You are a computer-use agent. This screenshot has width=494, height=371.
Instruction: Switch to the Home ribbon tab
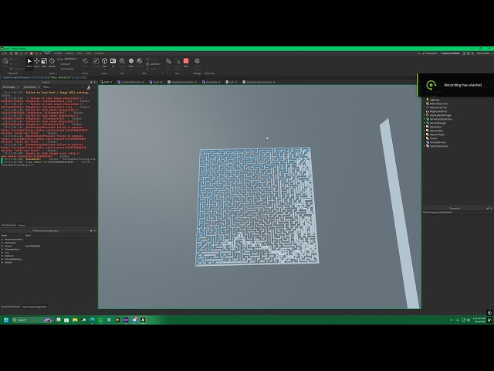click(47, 53)
